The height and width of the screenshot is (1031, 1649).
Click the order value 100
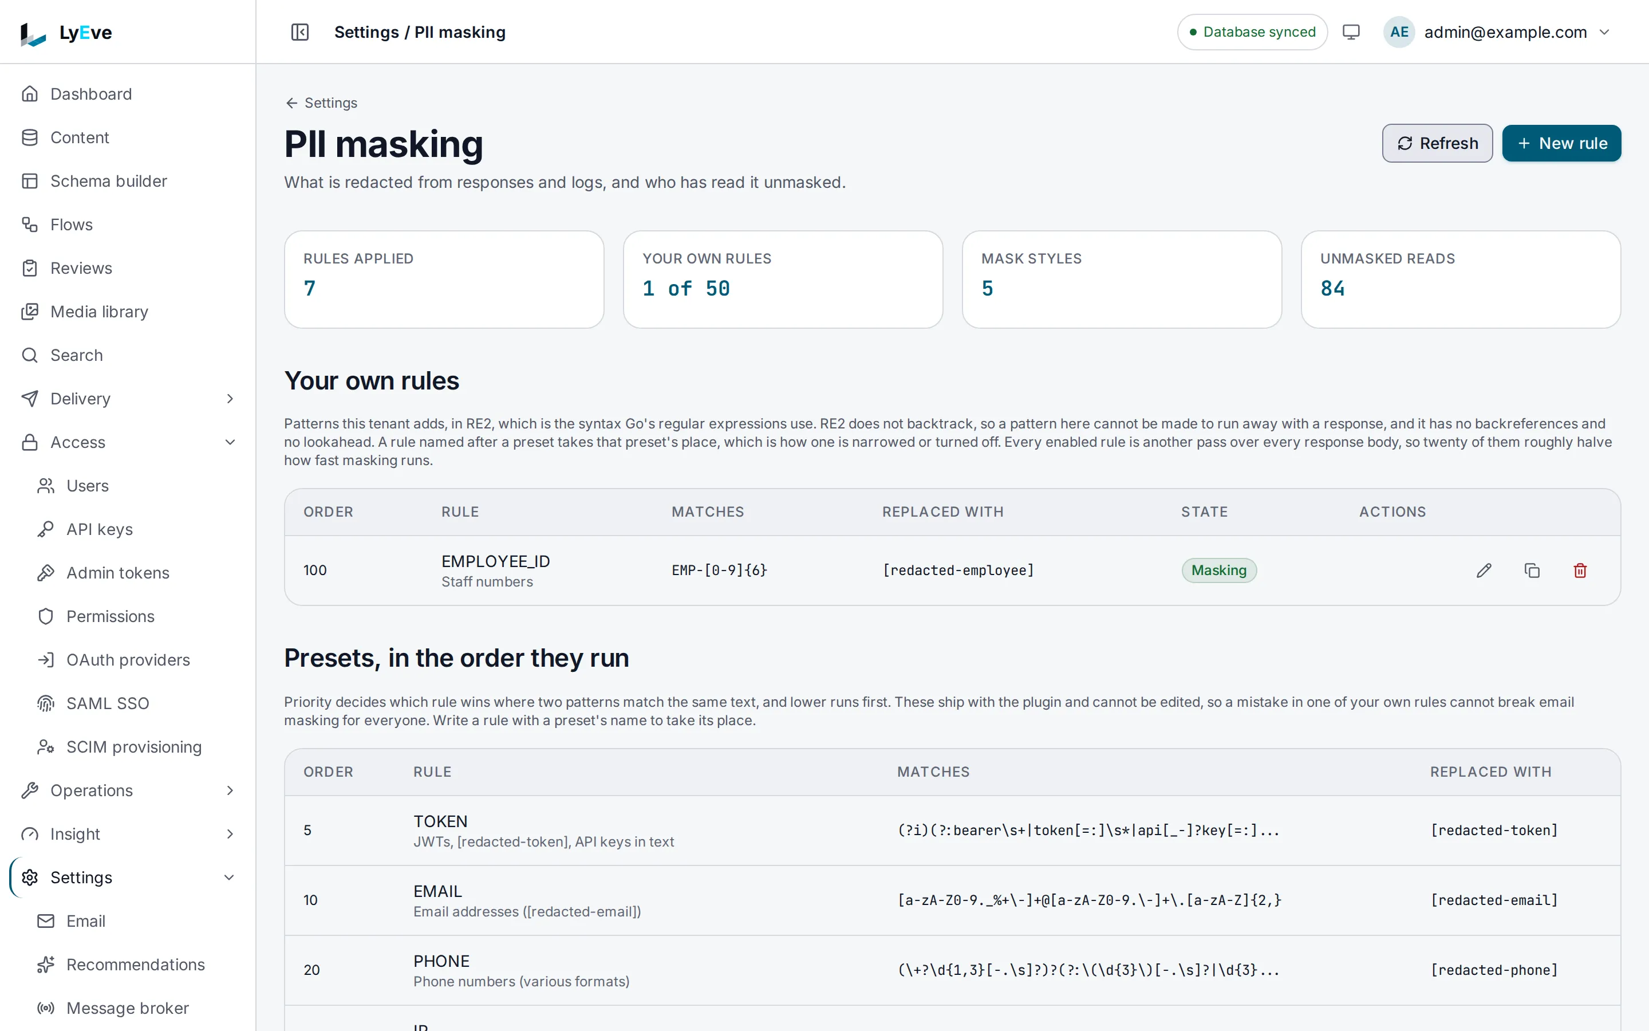[315, 570]
